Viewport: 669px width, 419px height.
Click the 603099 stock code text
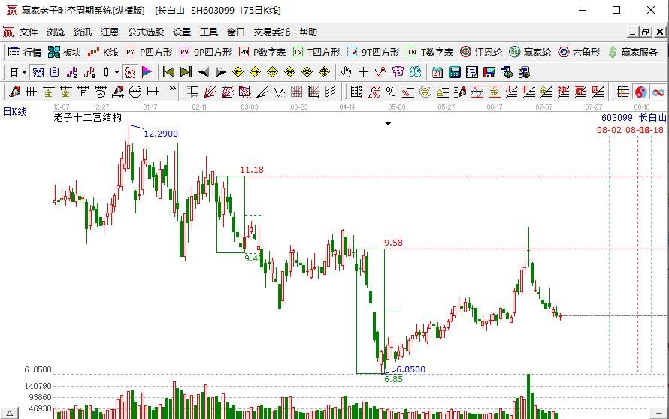(x=617, y=118)
